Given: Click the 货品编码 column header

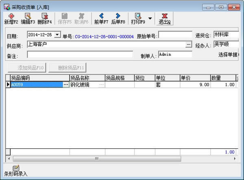Looking at the screenshot, I should [39, 78].
